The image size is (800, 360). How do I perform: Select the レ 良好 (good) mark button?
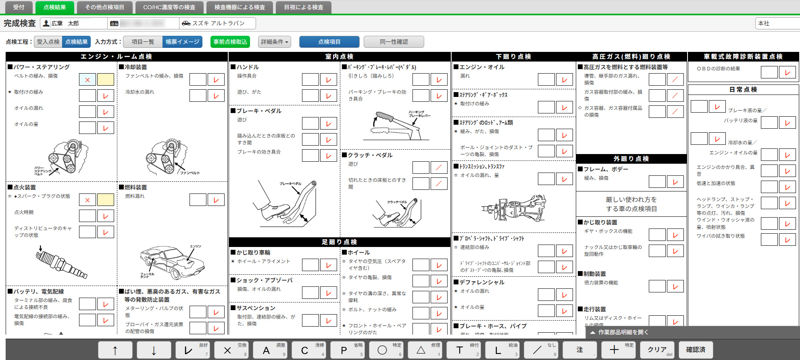pos(193,350)
